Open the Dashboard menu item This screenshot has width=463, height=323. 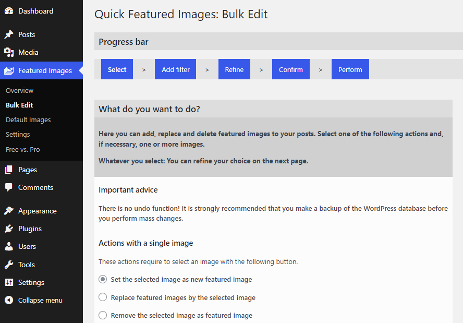pyautogui.click(x=36, y=11)
